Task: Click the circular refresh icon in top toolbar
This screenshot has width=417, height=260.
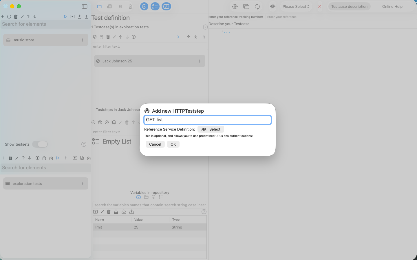Action: tap(257, 6)
